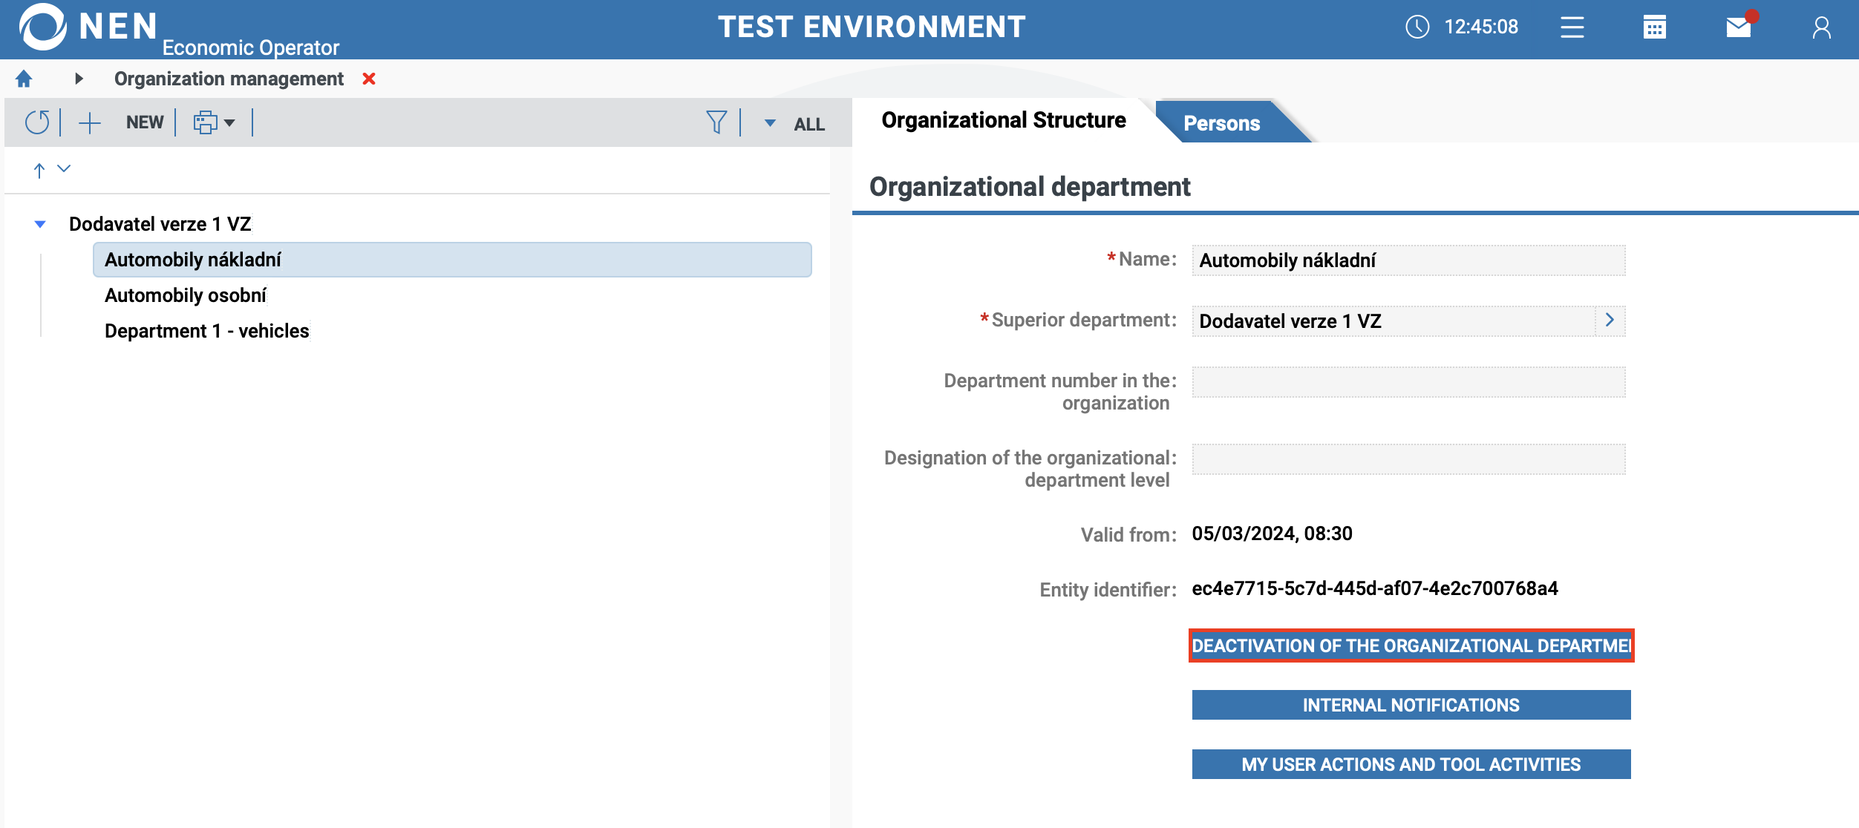Image resolution: width=1859 pixels, height=828 pixels.
Task: Open the mail messages icon
Action: [1738, 28]
